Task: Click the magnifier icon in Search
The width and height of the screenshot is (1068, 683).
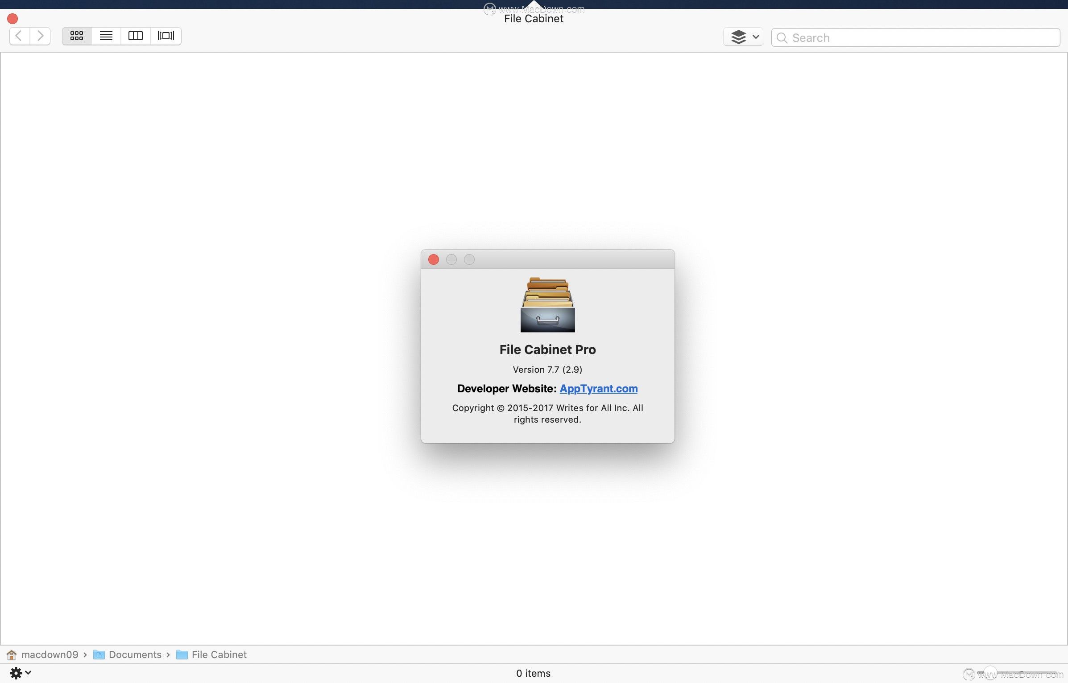Action: point(782,38)
